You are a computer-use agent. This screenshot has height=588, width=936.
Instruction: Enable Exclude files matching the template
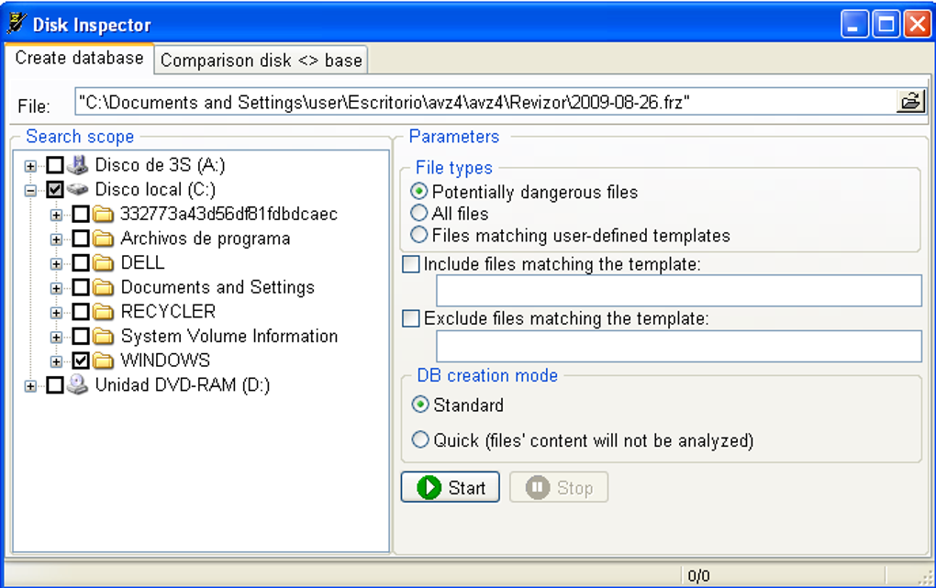411,318
